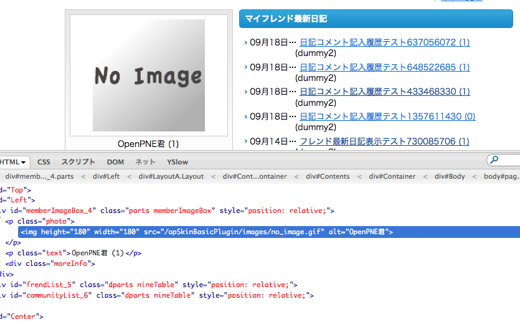This screenshot has width=520, height=322.
Task: Open the HTML panel dropdown arrow
Action: 23,162
